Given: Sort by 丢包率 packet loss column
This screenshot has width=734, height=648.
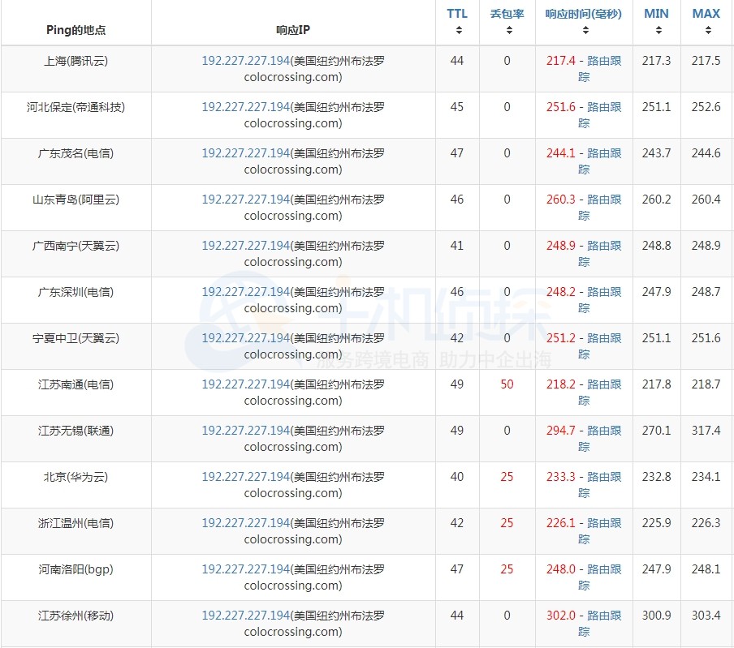Looking at the screenshot, I should pyautogui.click(x=507, y=22).
